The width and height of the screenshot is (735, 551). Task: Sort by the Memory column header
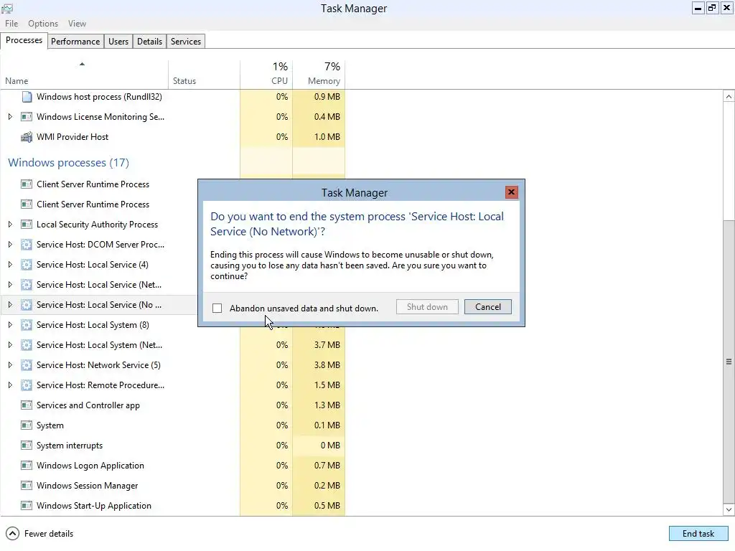click(x=319, y=74)
